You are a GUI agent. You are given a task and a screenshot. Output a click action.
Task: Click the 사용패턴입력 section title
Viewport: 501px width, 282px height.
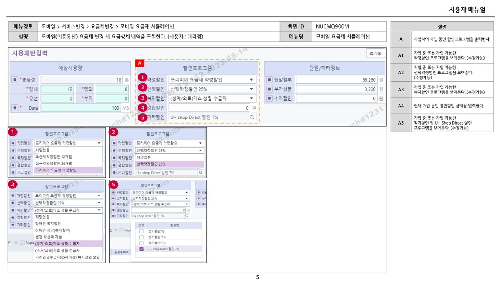tap(30, 54)
